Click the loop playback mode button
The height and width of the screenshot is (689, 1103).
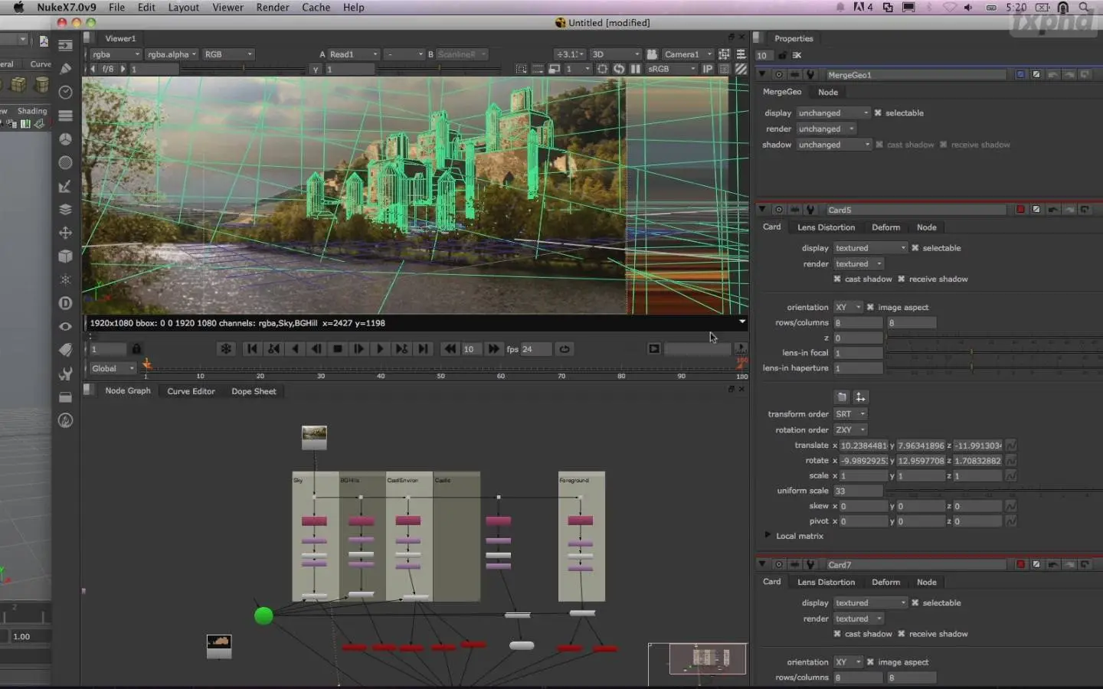[x=565, y=349]
